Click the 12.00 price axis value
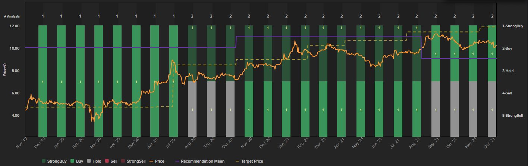Image resolution: width=528 pixels, height=166 pixels. (x=15, y=26)
